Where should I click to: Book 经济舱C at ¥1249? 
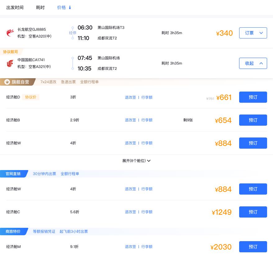pos(253,212)
